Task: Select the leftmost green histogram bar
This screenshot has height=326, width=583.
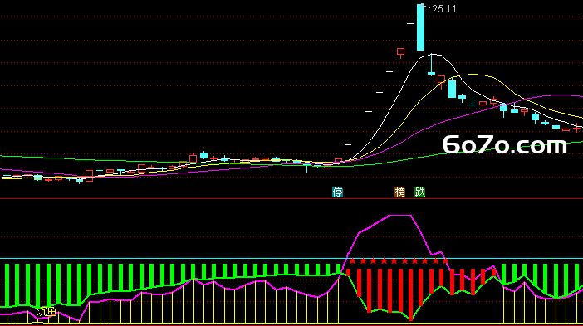Action: [7, 285]
